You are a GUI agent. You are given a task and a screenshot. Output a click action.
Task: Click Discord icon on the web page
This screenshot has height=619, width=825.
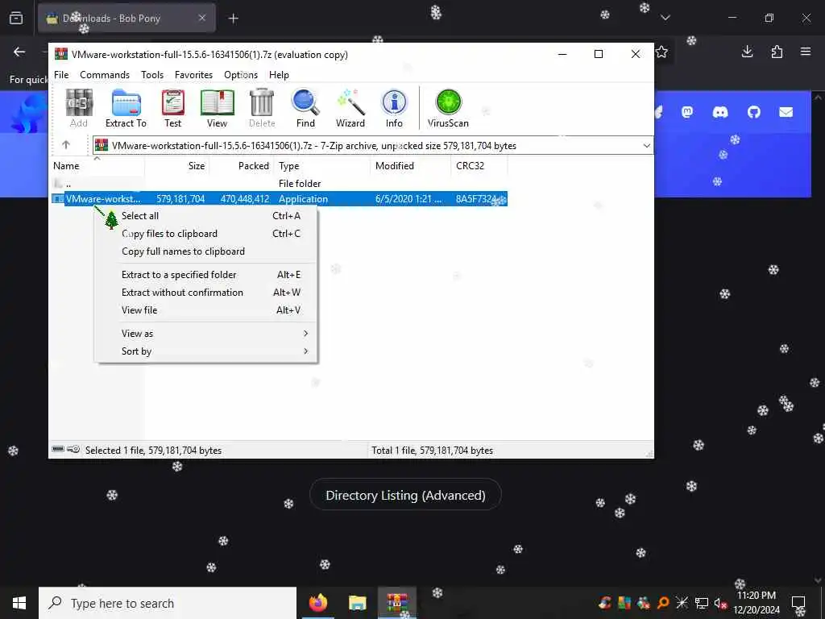[x=719, y=111]
